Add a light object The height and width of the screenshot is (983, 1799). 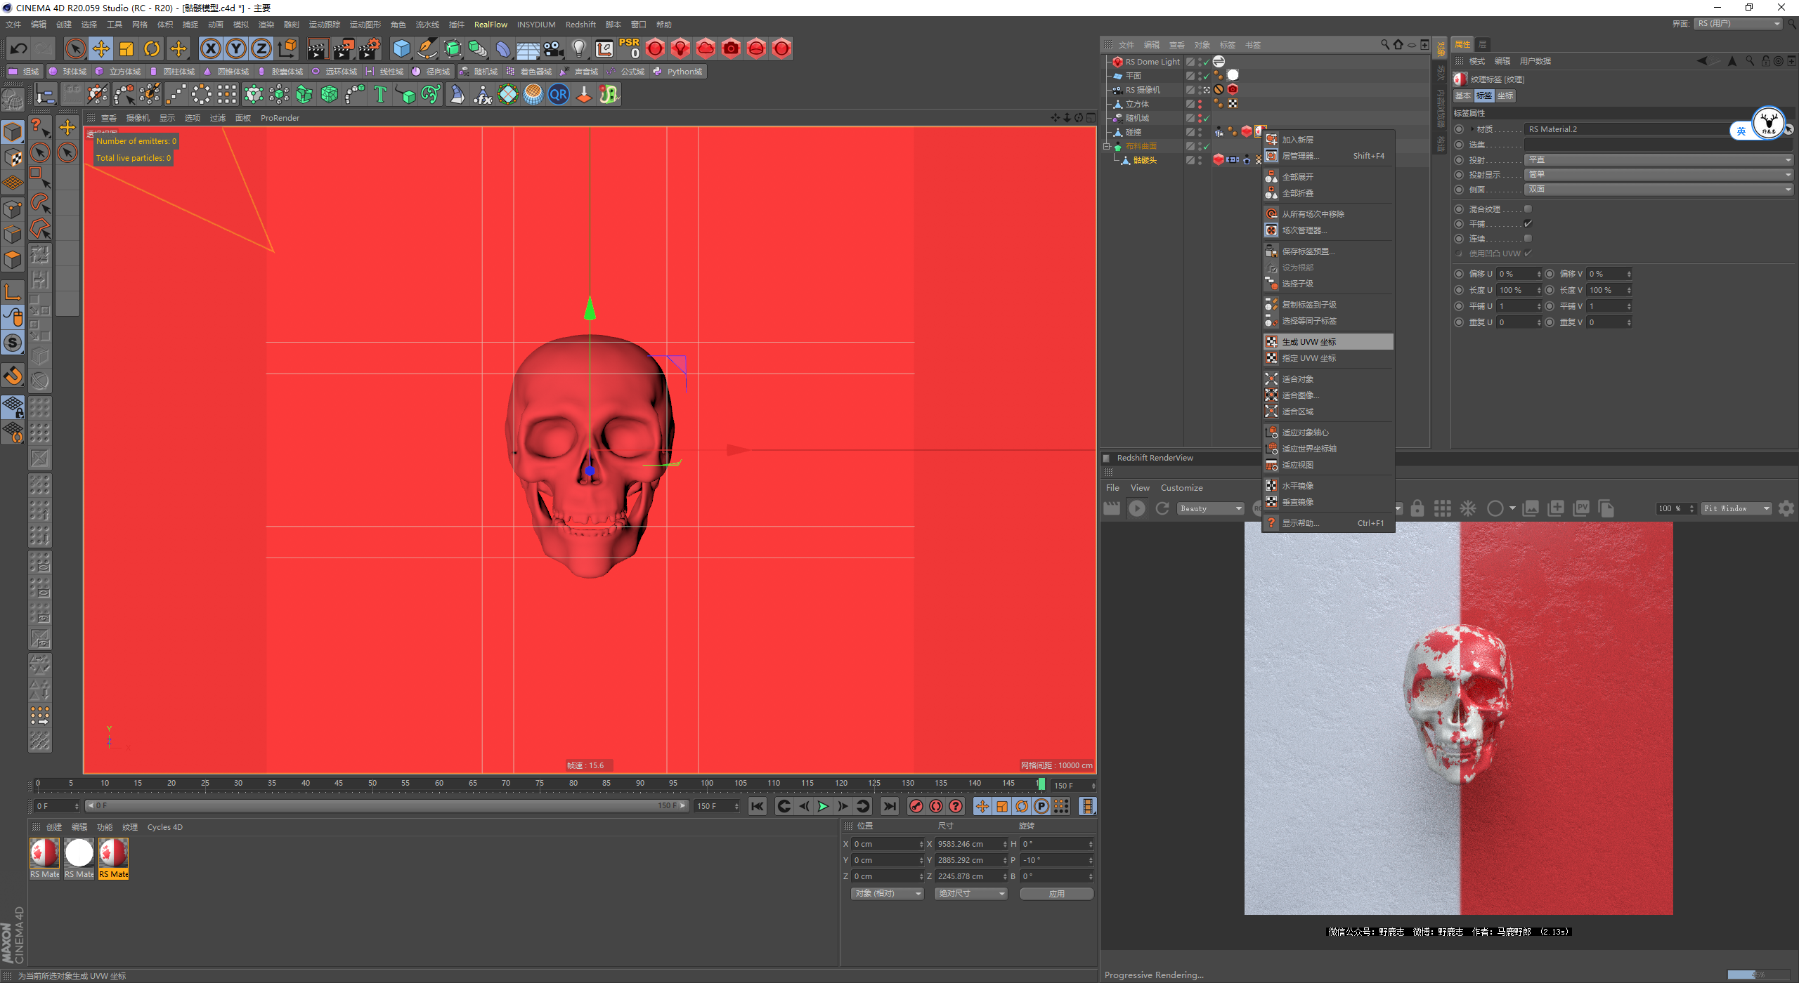(x=578, y=48)
